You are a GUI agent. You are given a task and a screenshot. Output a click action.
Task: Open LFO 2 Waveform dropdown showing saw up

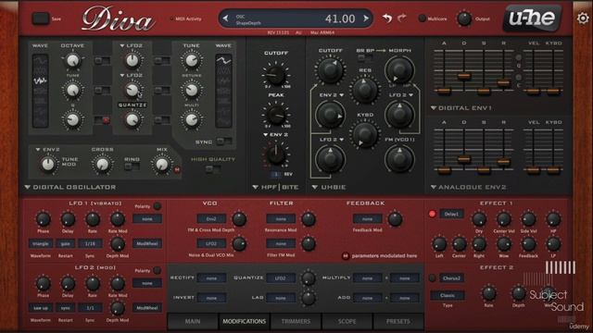click(x=41, y=308)
